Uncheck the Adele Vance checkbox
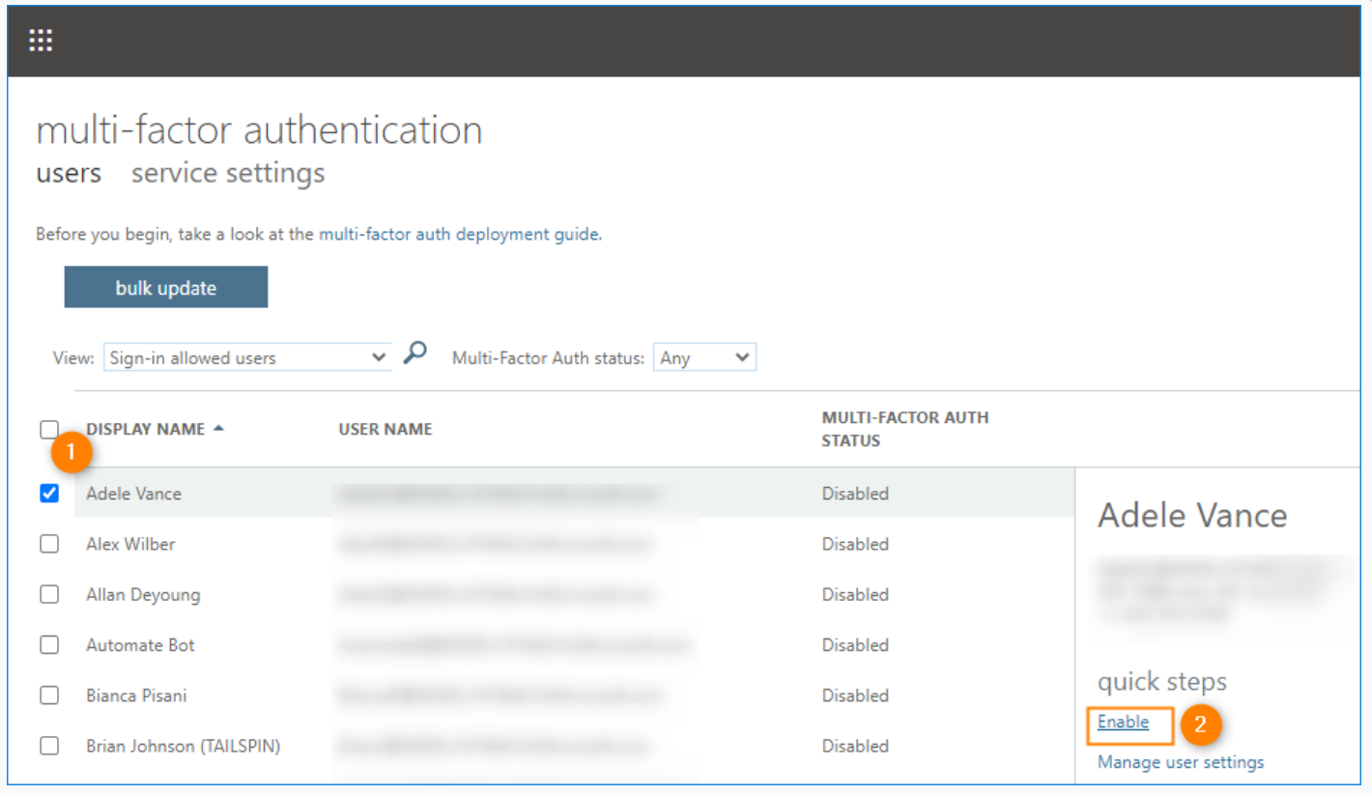This screenshot has width=1372, height=795. (49, 494)
